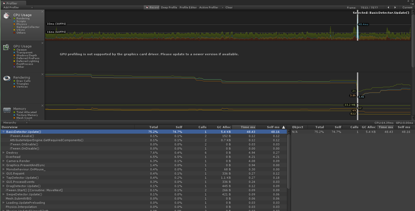Viewport: 415px width, 211px height.
Task: Toggle Draw Calls series in Rendering
Action: [x=14, y=81]
